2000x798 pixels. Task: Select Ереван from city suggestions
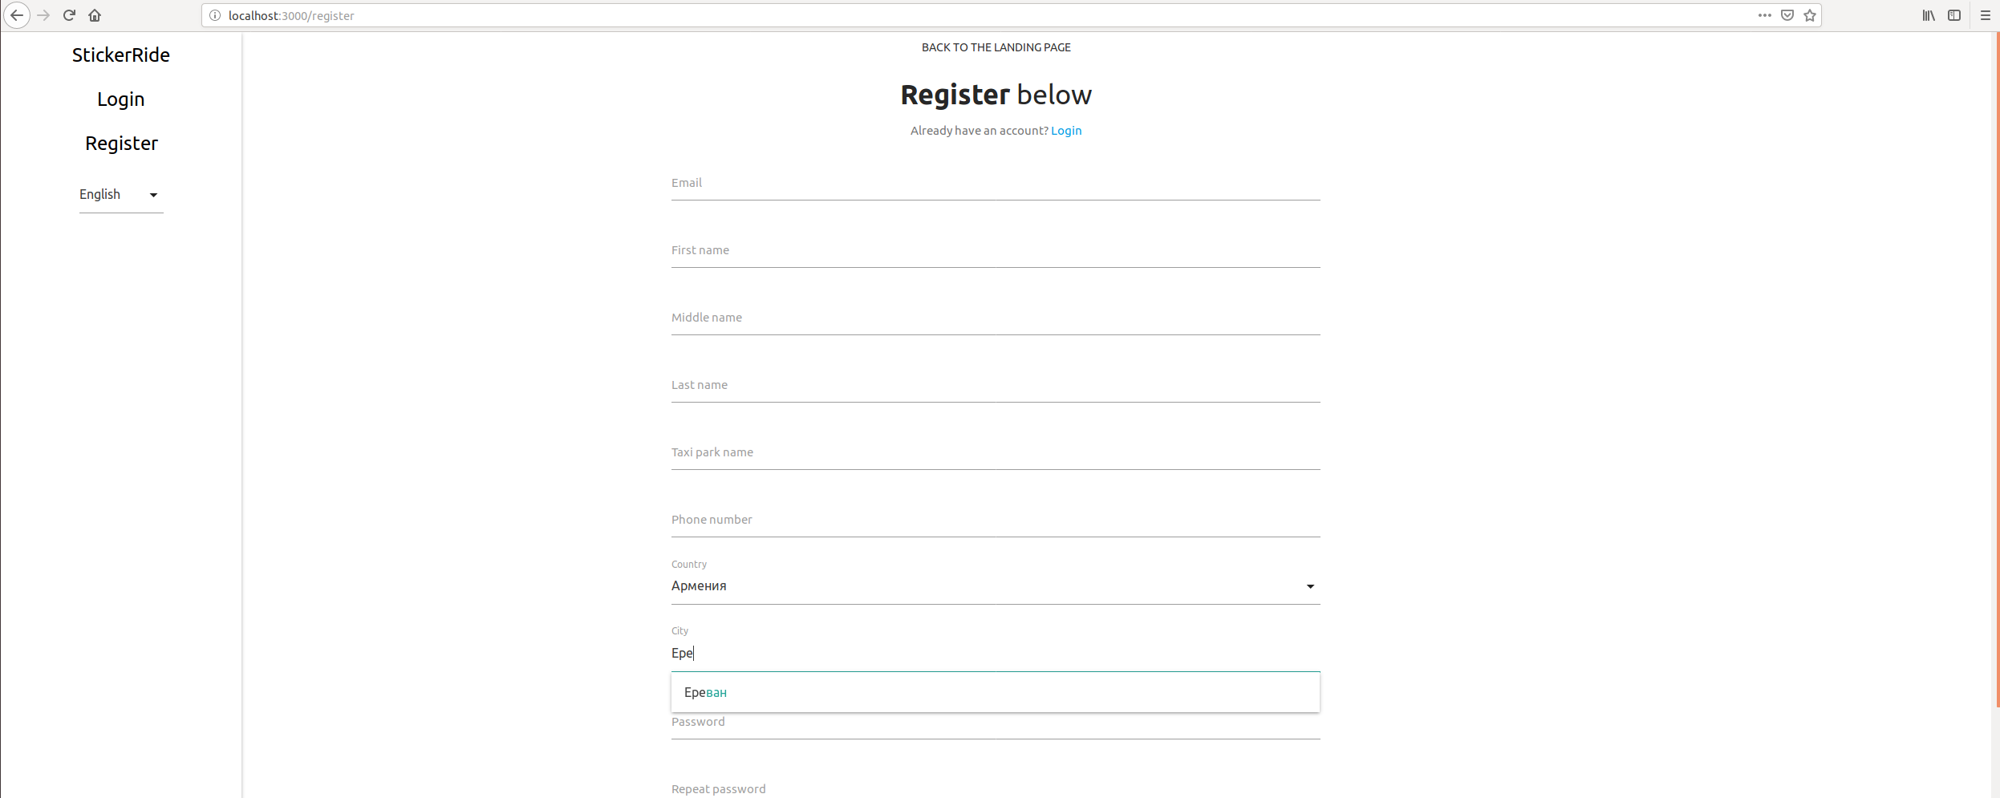(706, 692)
